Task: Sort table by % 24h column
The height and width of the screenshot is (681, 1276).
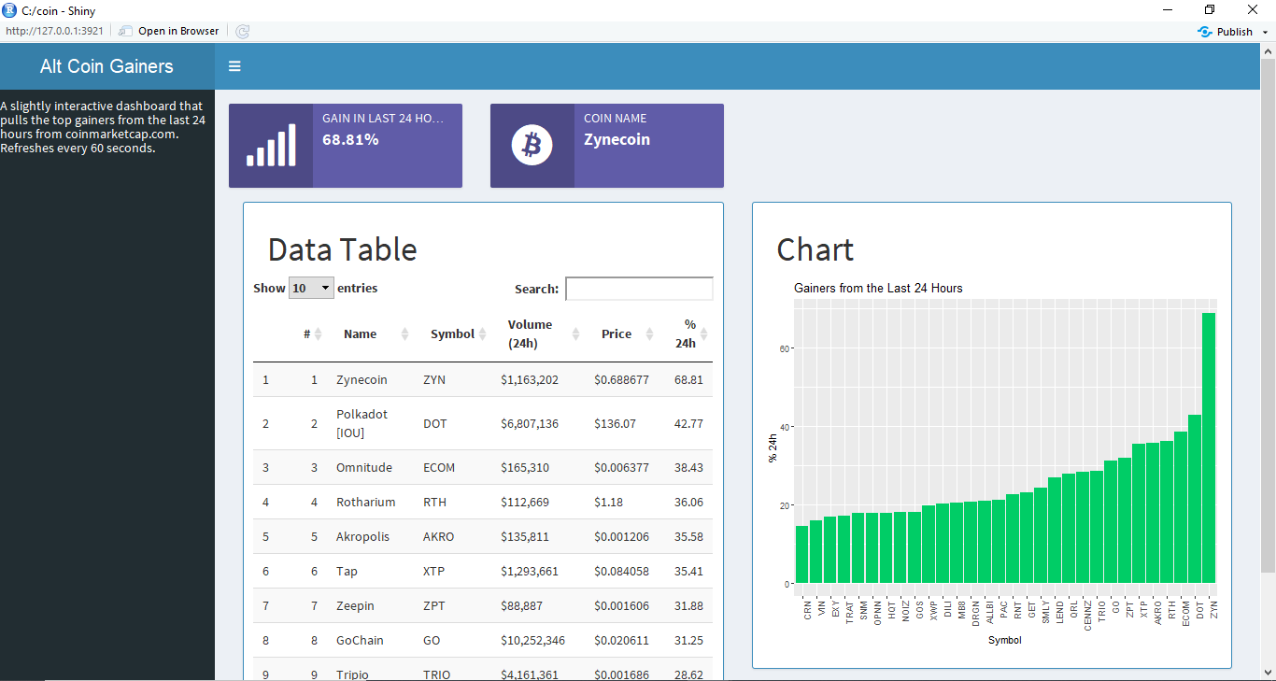Action: point(688,333)
